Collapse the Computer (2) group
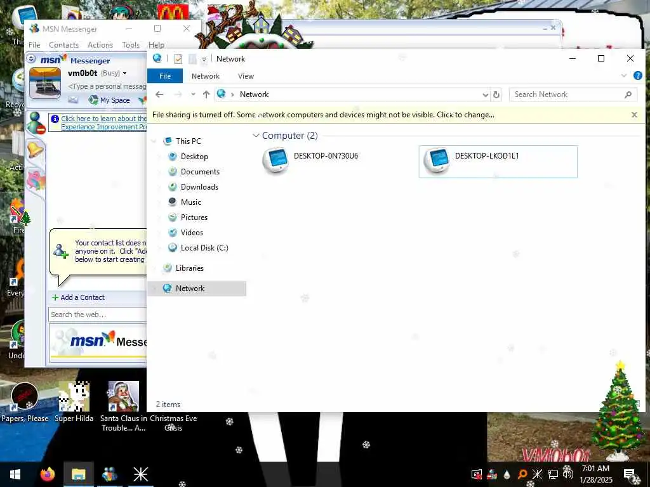Screen dimensions: 650x487 [256, 136]
